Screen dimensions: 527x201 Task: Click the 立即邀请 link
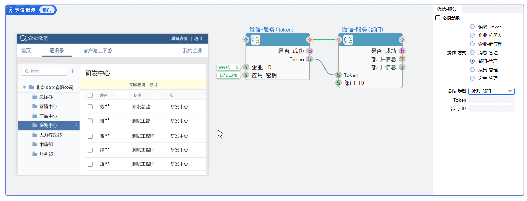pos(137,85)
